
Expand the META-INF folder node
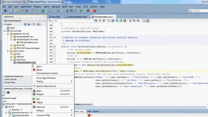(11, 45)
